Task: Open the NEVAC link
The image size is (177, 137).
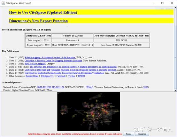Action: point(89,87)
